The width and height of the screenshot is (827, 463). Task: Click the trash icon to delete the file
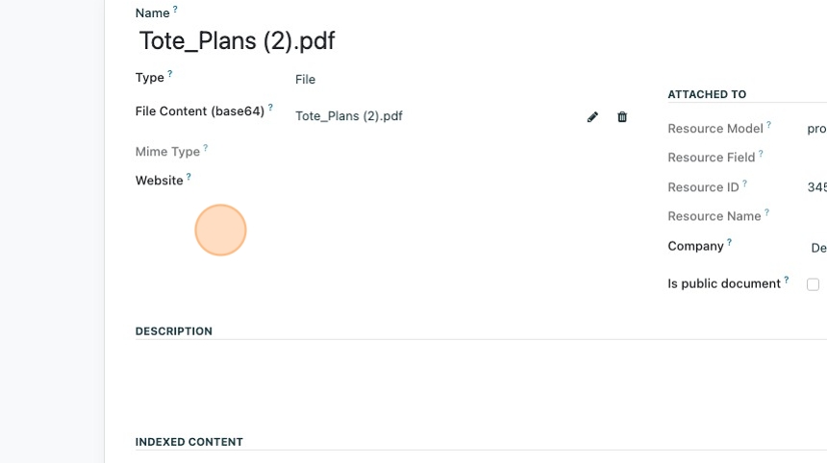pyautogui.click(x=622, y=117)
